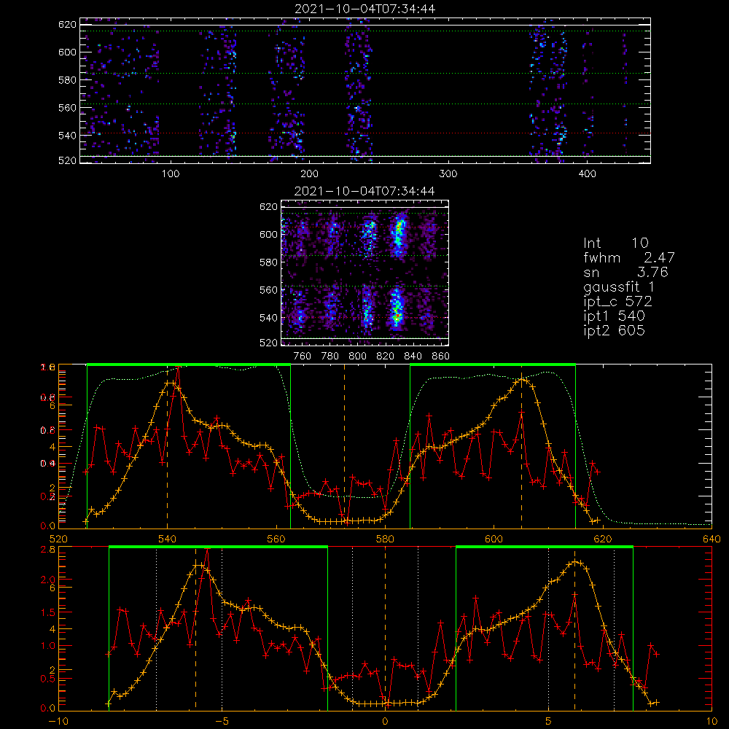Select the 'ipt_c 572' annotation text
Image resolution: width=729 pixels, height=729 pixels.
point(618,302)
